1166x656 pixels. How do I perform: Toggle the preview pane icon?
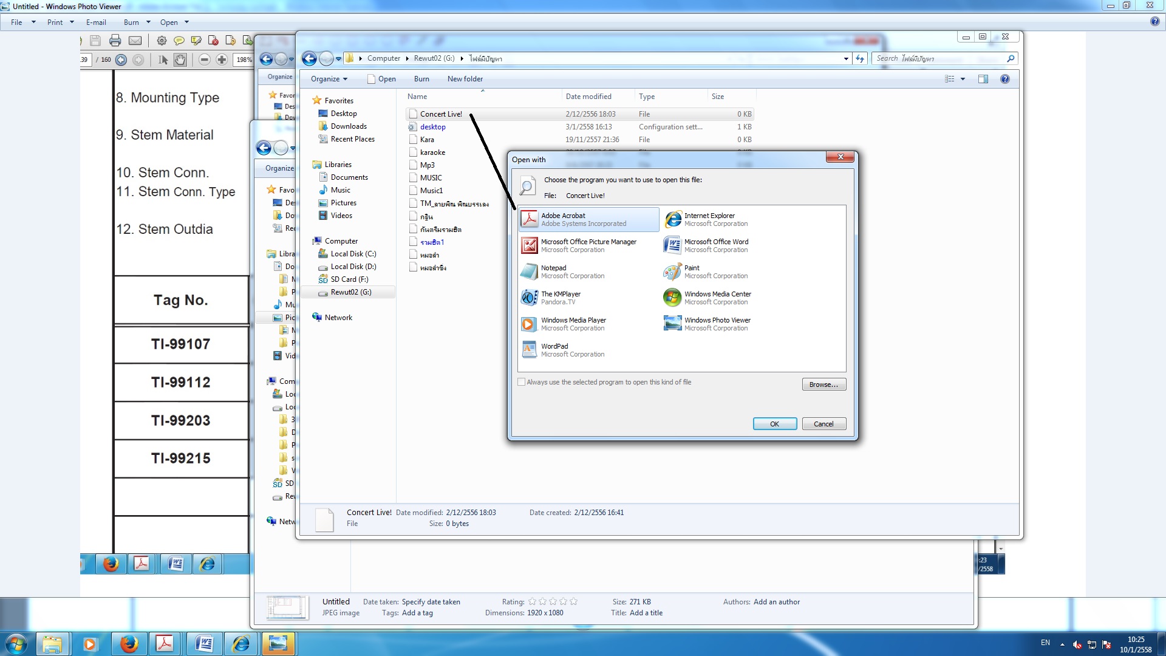point(983,79)
